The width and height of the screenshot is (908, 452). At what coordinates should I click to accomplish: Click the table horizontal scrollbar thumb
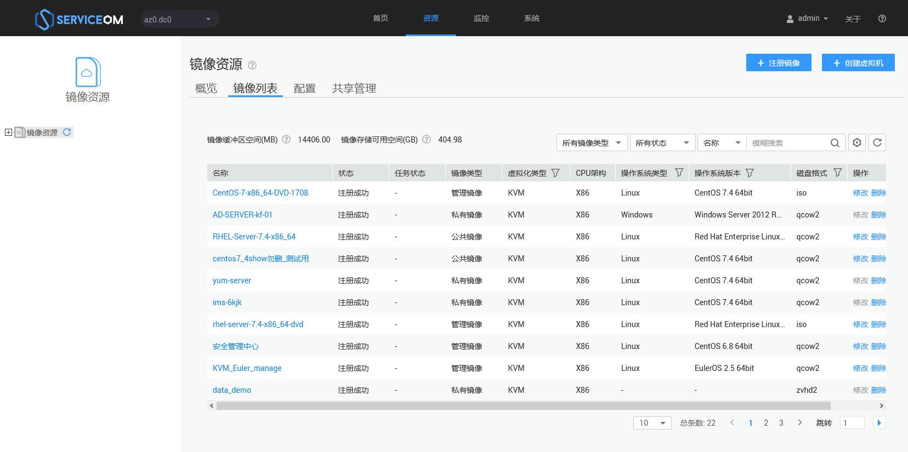[x=524, y=406]
